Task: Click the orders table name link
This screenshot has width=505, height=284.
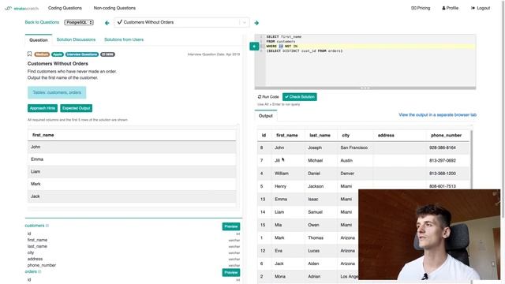Action: click(x=31, y=271)
